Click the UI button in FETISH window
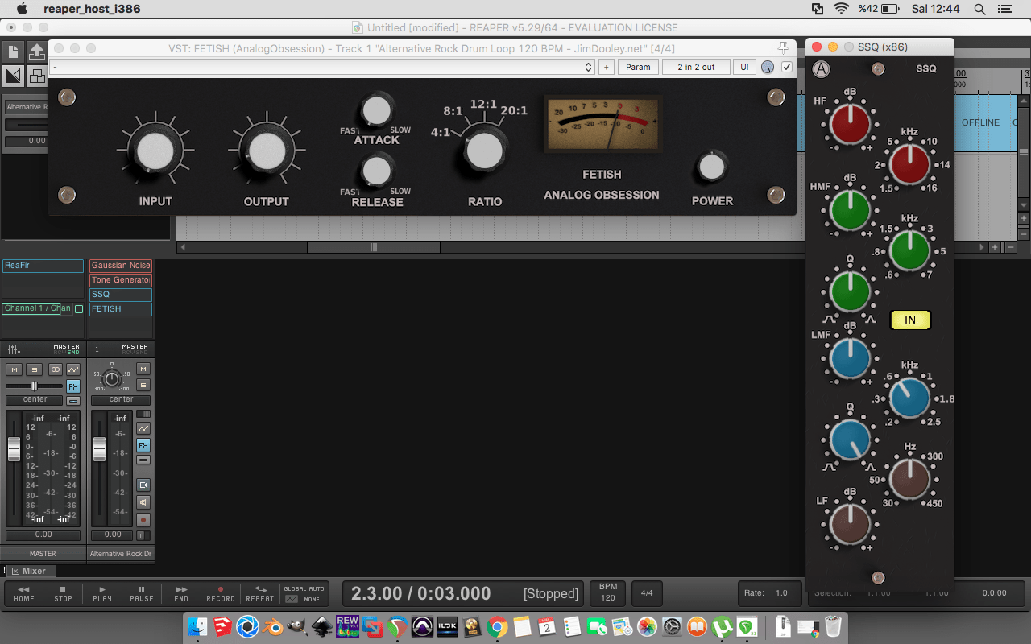 [744, 67]
